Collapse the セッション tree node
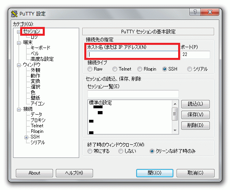Viewport: 230px width, 190px height. (x=19, y=32)
